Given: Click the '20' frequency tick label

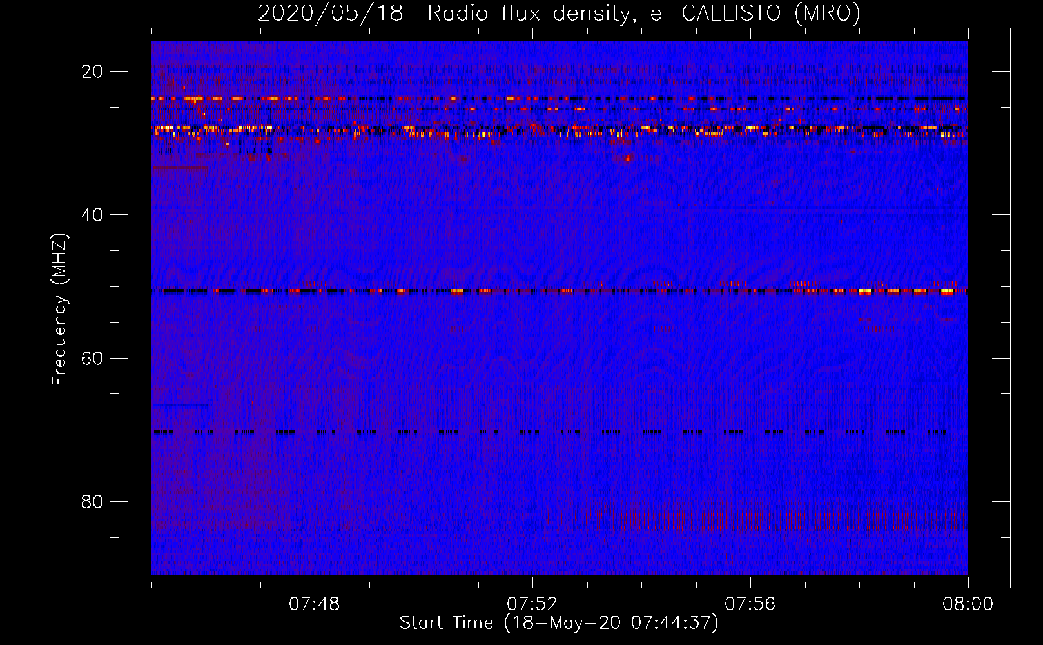Looking at the screenshot, I should click(93, 72).
